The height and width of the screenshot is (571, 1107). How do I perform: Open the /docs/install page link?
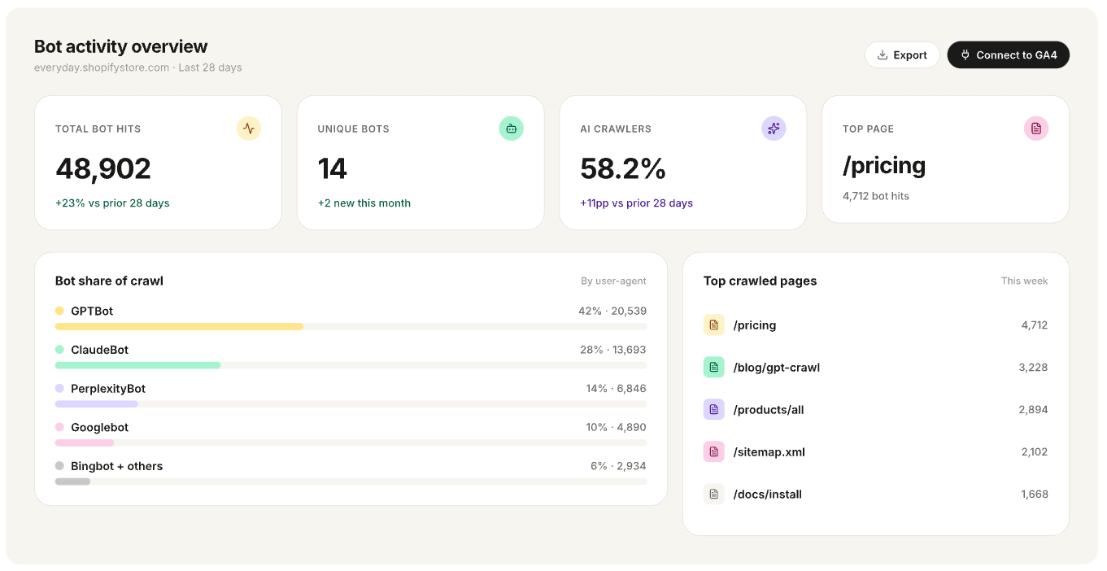[768, 495]
